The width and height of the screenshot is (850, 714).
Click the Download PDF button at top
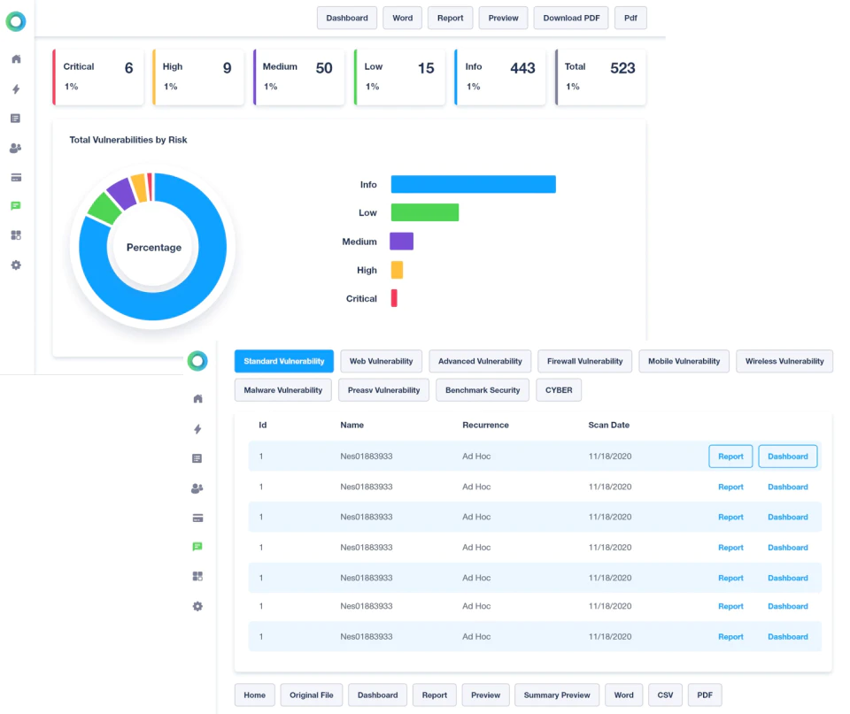pos(571,18)
